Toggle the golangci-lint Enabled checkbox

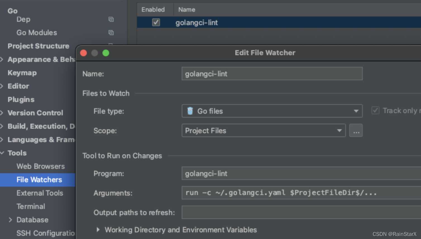(156, 22)
